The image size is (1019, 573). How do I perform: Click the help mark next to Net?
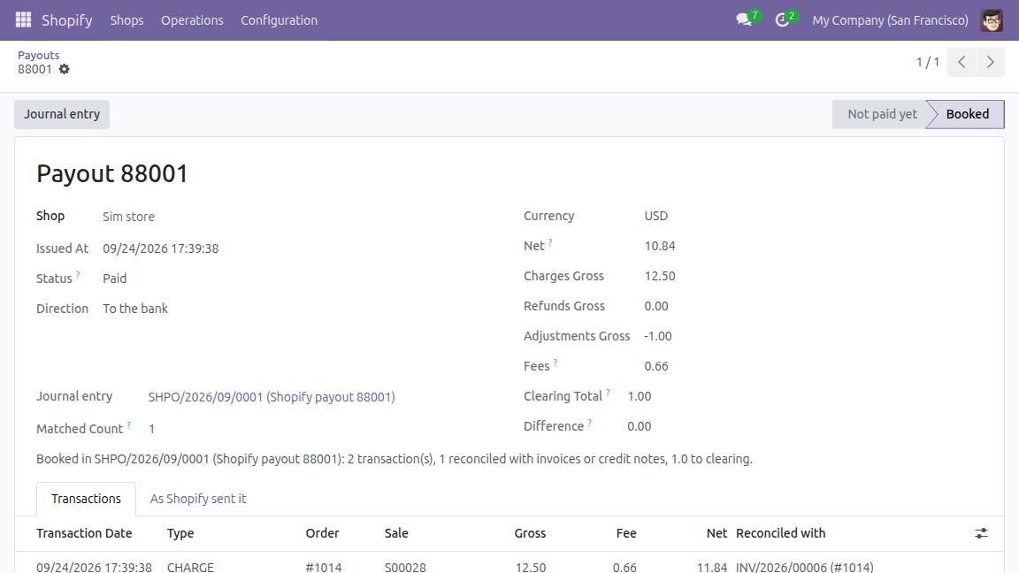[x=550, y=242]
